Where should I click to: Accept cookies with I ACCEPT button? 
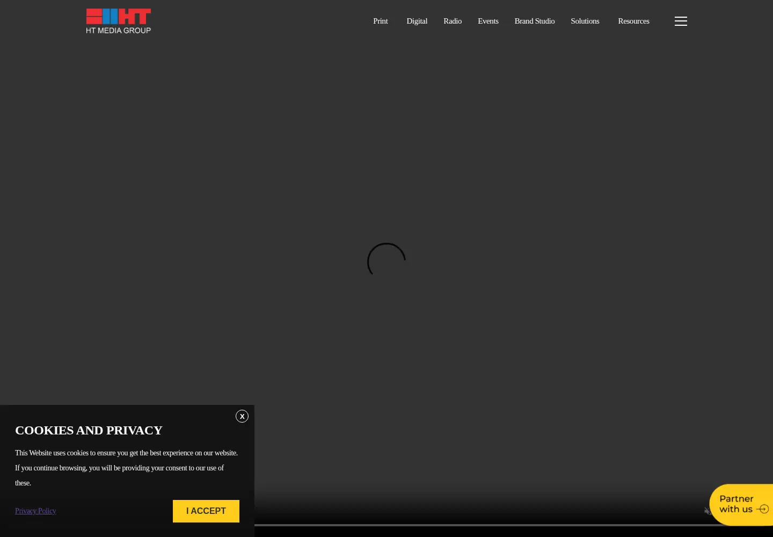pos(206,511)
